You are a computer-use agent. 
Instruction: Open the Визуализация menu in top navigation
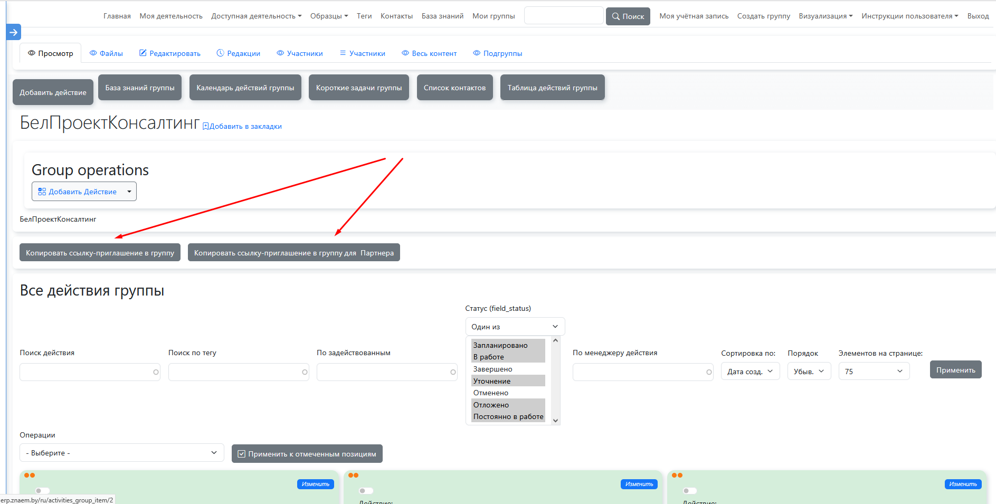coord(825,16)
